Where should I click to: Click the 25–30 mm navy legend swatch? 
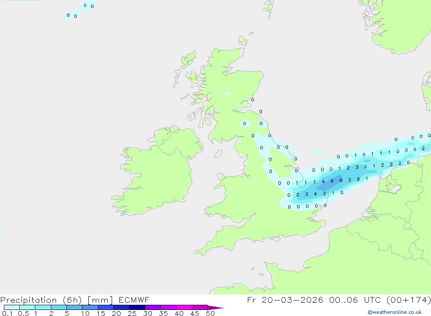[x=137, y=307]
